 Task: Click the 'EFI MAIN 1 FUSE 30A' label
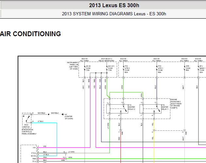click(x=202, y=69)
